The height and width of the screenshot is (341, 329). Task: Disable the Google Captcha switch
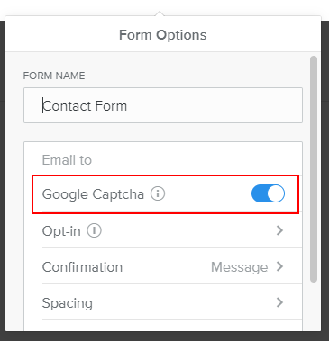click(x=268, y=193)
